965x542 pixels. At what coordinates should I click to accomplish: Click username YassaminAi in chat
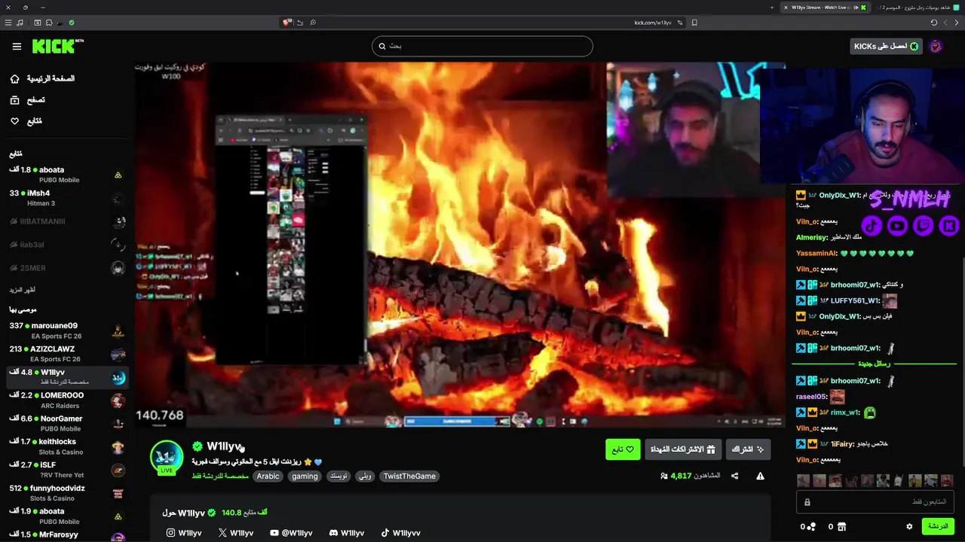pyautogui.click(x=817, y=253)
